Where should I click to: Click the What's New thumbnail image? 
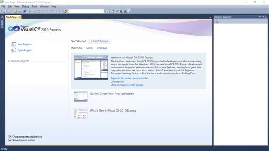(81, 113)
